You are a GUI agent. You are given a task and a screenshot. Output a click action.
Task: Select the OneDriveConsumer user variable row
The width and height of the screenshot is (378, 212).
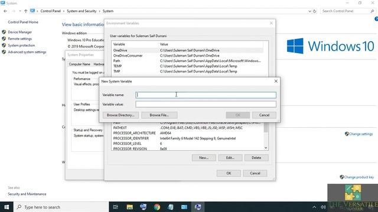tap(188, 55)
